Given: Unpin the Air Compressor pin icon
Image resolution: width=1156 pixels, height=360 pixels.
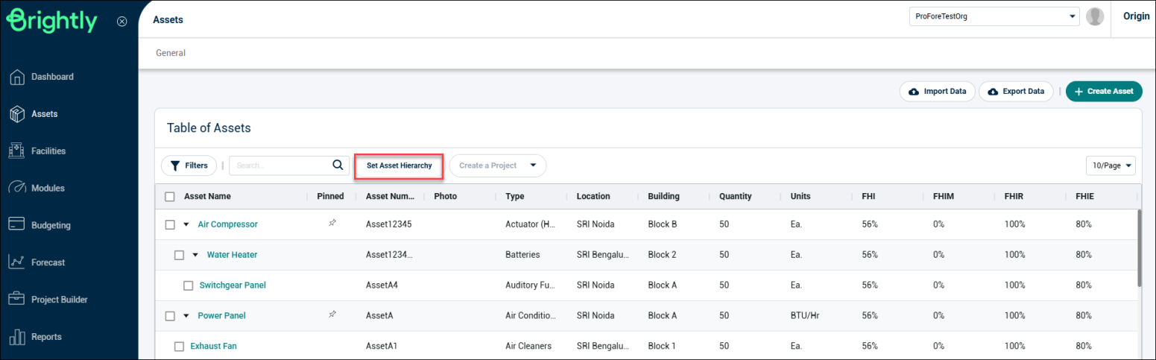Looking at the screenshot, I should coord(332,224).
